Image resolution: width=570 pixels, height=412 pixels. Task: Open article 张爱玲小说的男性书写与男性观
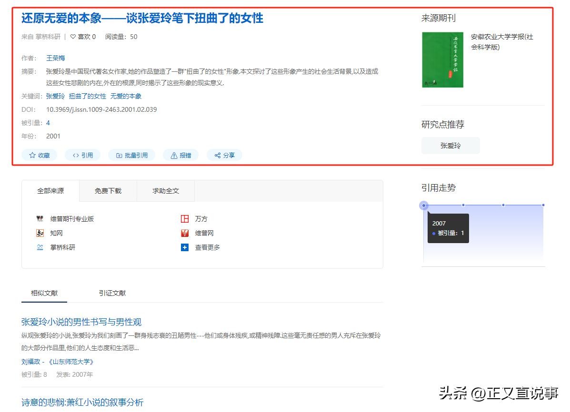click(x=81, y=322)
